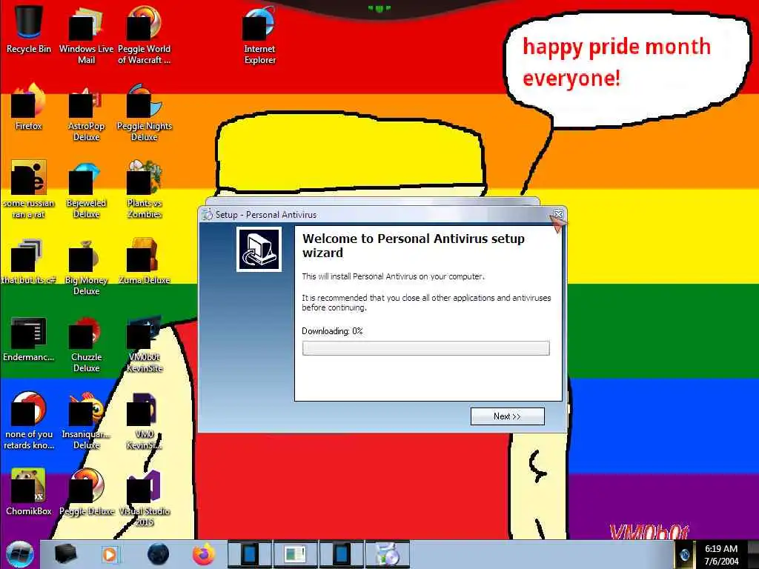759x569 pixels.
Task: Click the computer image in setup wizard
Action: pyautogui.click(x=259, y=249)
